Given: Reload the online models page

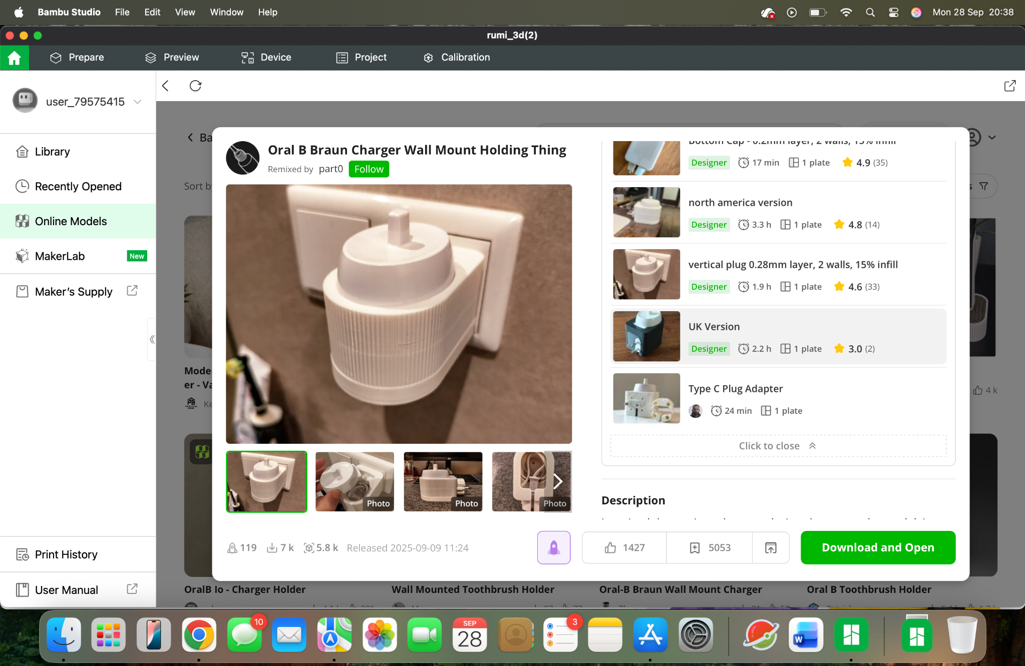Looking at the screenshot, I should [195, 86].
